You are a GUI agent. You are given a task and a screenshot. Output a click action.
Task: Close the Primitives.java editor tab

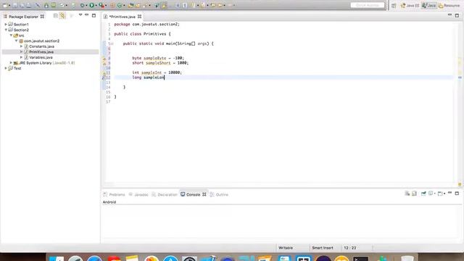coord(139,17)
